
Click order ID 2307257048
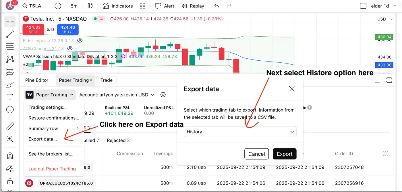coord(349,167)
